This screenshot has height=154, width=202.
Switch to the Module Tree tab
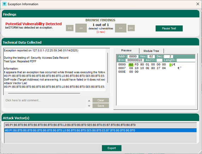pos(151,51)
